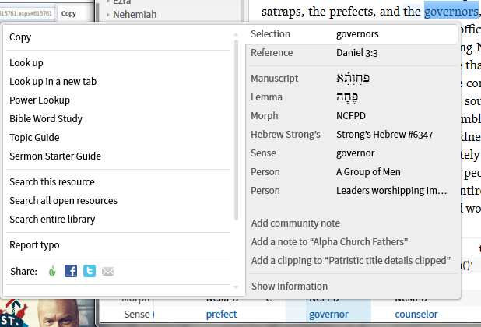Click the Sense row label in interlinear

[x=136, y=314]
